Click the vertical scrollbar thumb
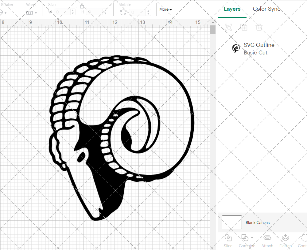The width and height of the screenshot is (307, 250). pyautogui.click(x=213, y=30)
